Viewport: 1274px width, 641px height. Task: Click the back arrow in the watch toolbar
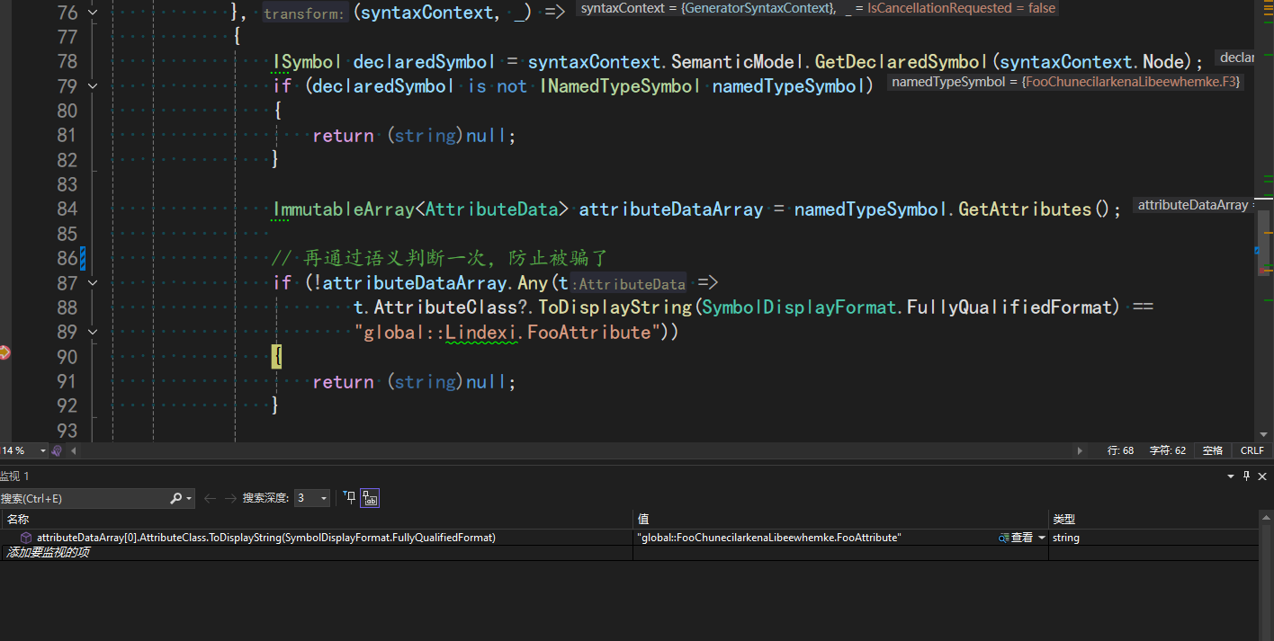tap(210, 498)
